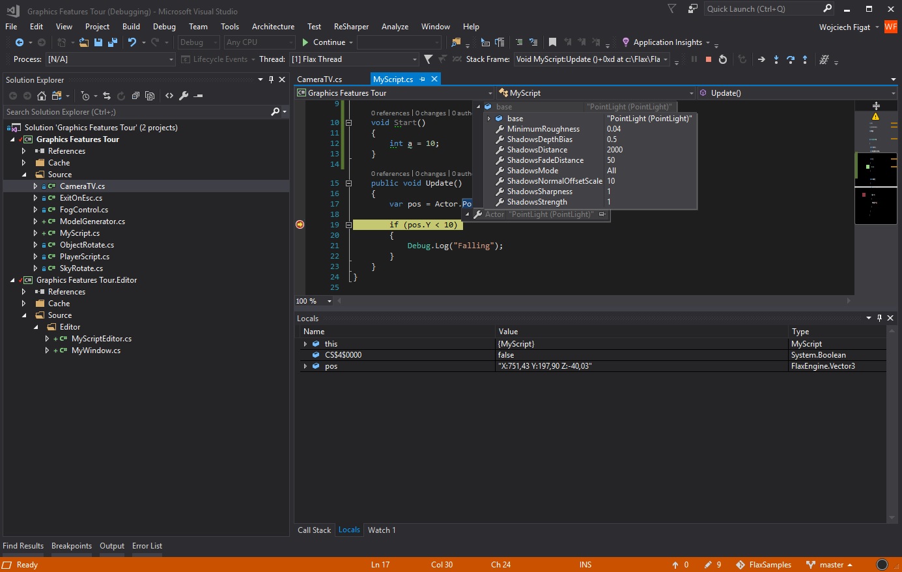Screen dimensions: 902x572
Task: Expand the 'this' variable in Locals
Action: pos(305,344)
